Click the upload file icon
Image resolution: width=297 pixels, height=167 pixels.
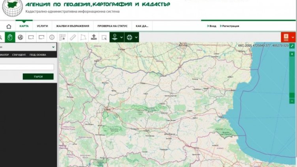[x=94, y=37]
